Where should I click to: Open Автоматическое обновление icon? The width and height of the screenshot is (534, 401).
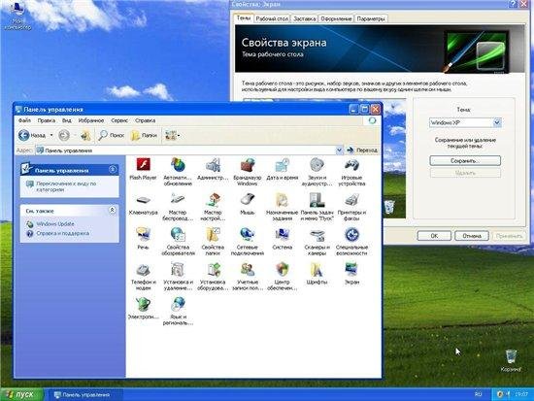(x=178, y=172)
